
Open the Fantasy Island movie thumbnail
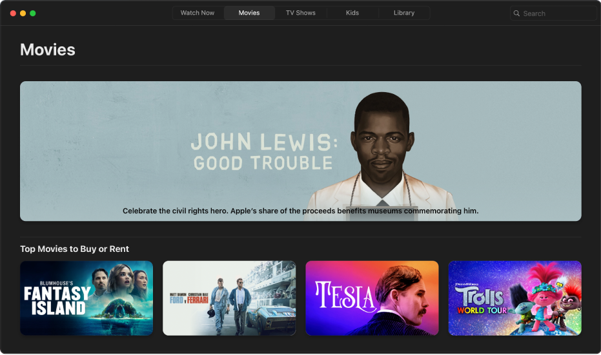87,298
